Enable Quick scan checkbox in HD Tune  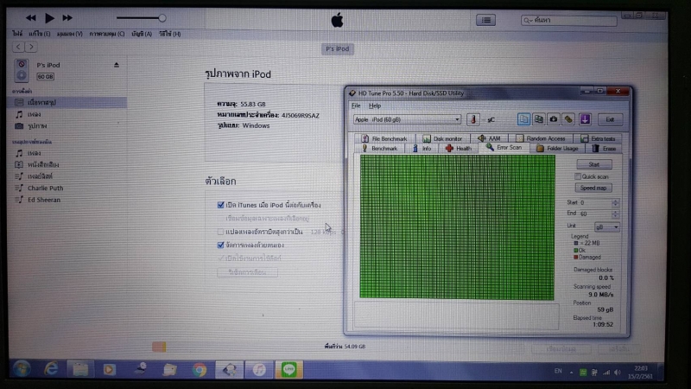(x=577, y=176)
